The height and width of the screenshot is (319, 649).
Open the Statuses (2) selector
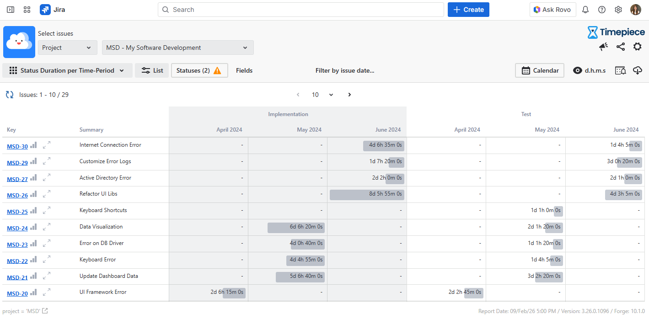[x=199, y=70]
